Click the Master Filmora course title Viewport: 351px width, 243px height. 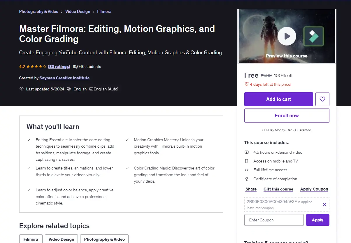tap(117, 34)
